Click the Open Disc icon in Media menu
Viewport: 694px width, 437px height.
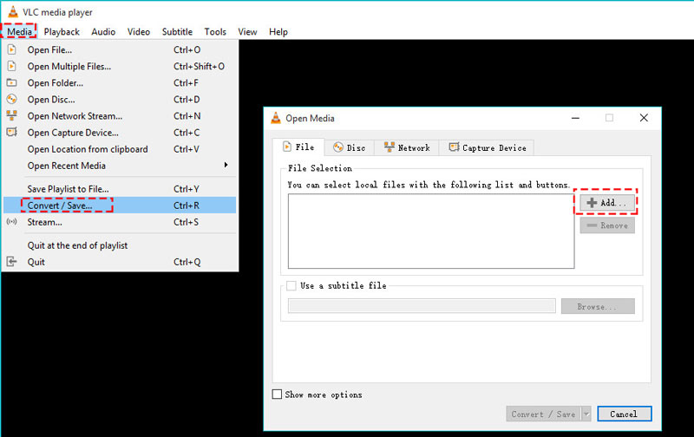(11, 100)
